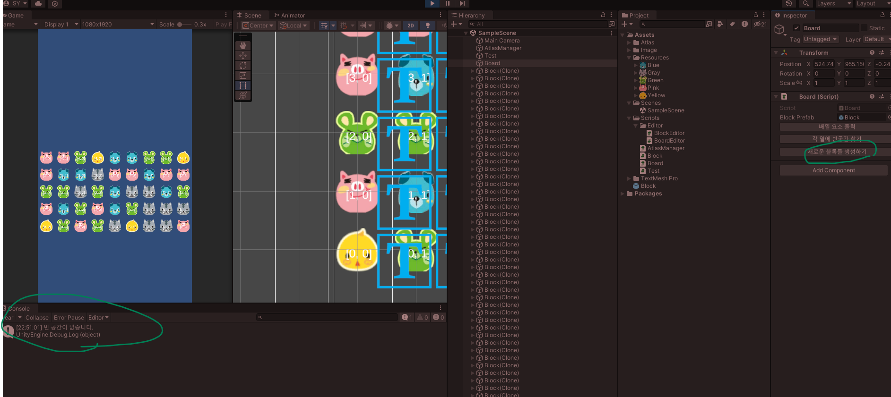
Task: Select the Rect tool in Scene toolbar
Action: [243, 85]
